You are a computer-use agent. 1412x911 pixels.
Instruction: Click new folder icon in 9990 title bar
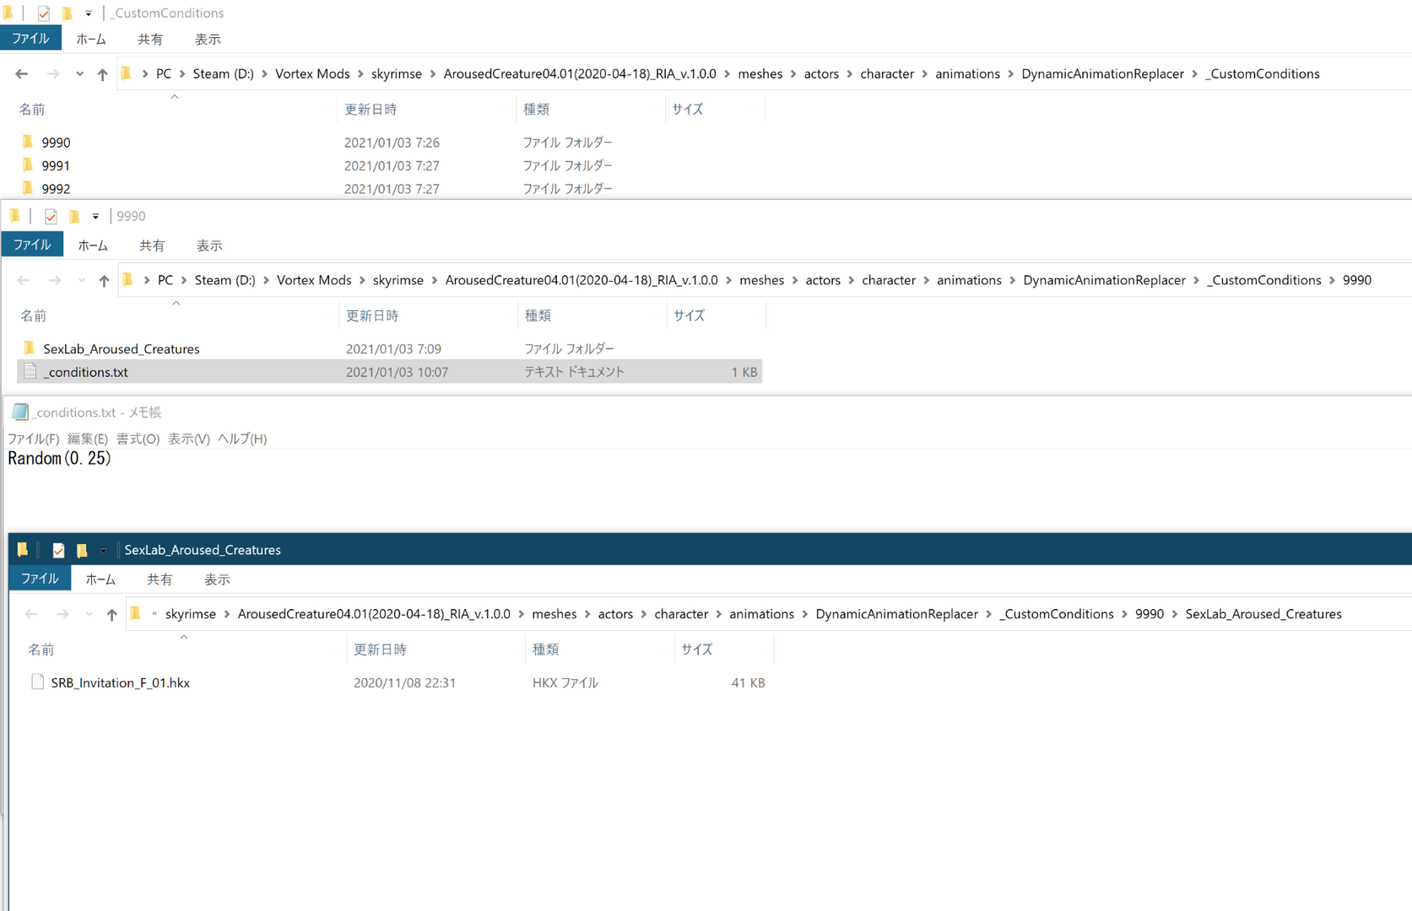(74, 217)
